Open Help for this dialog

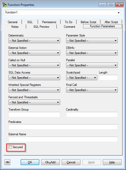click(112, 162)
